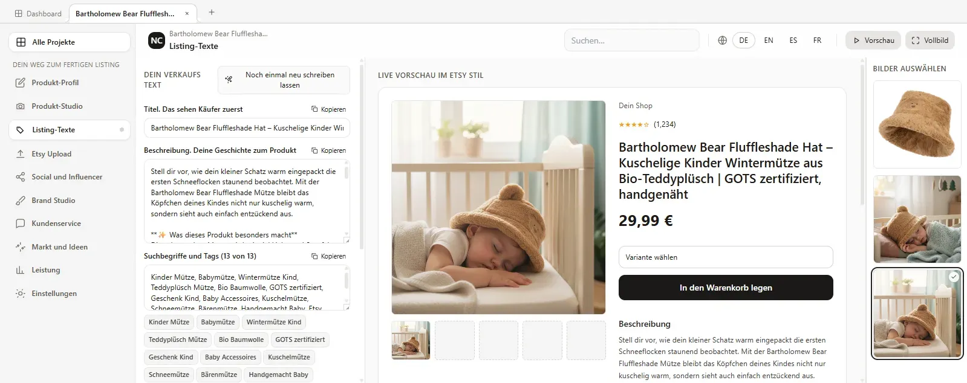Open the Produkt-Studio camera icon
Screen dimensions: 967x383
click(x=21, y=106)
